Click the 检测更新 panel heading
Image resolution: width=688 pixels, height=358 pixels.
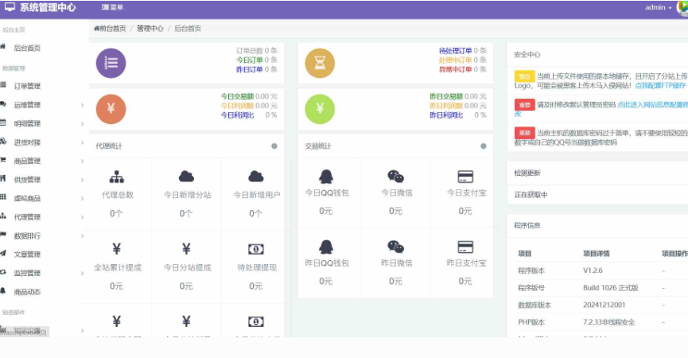[x=527, y=173]
